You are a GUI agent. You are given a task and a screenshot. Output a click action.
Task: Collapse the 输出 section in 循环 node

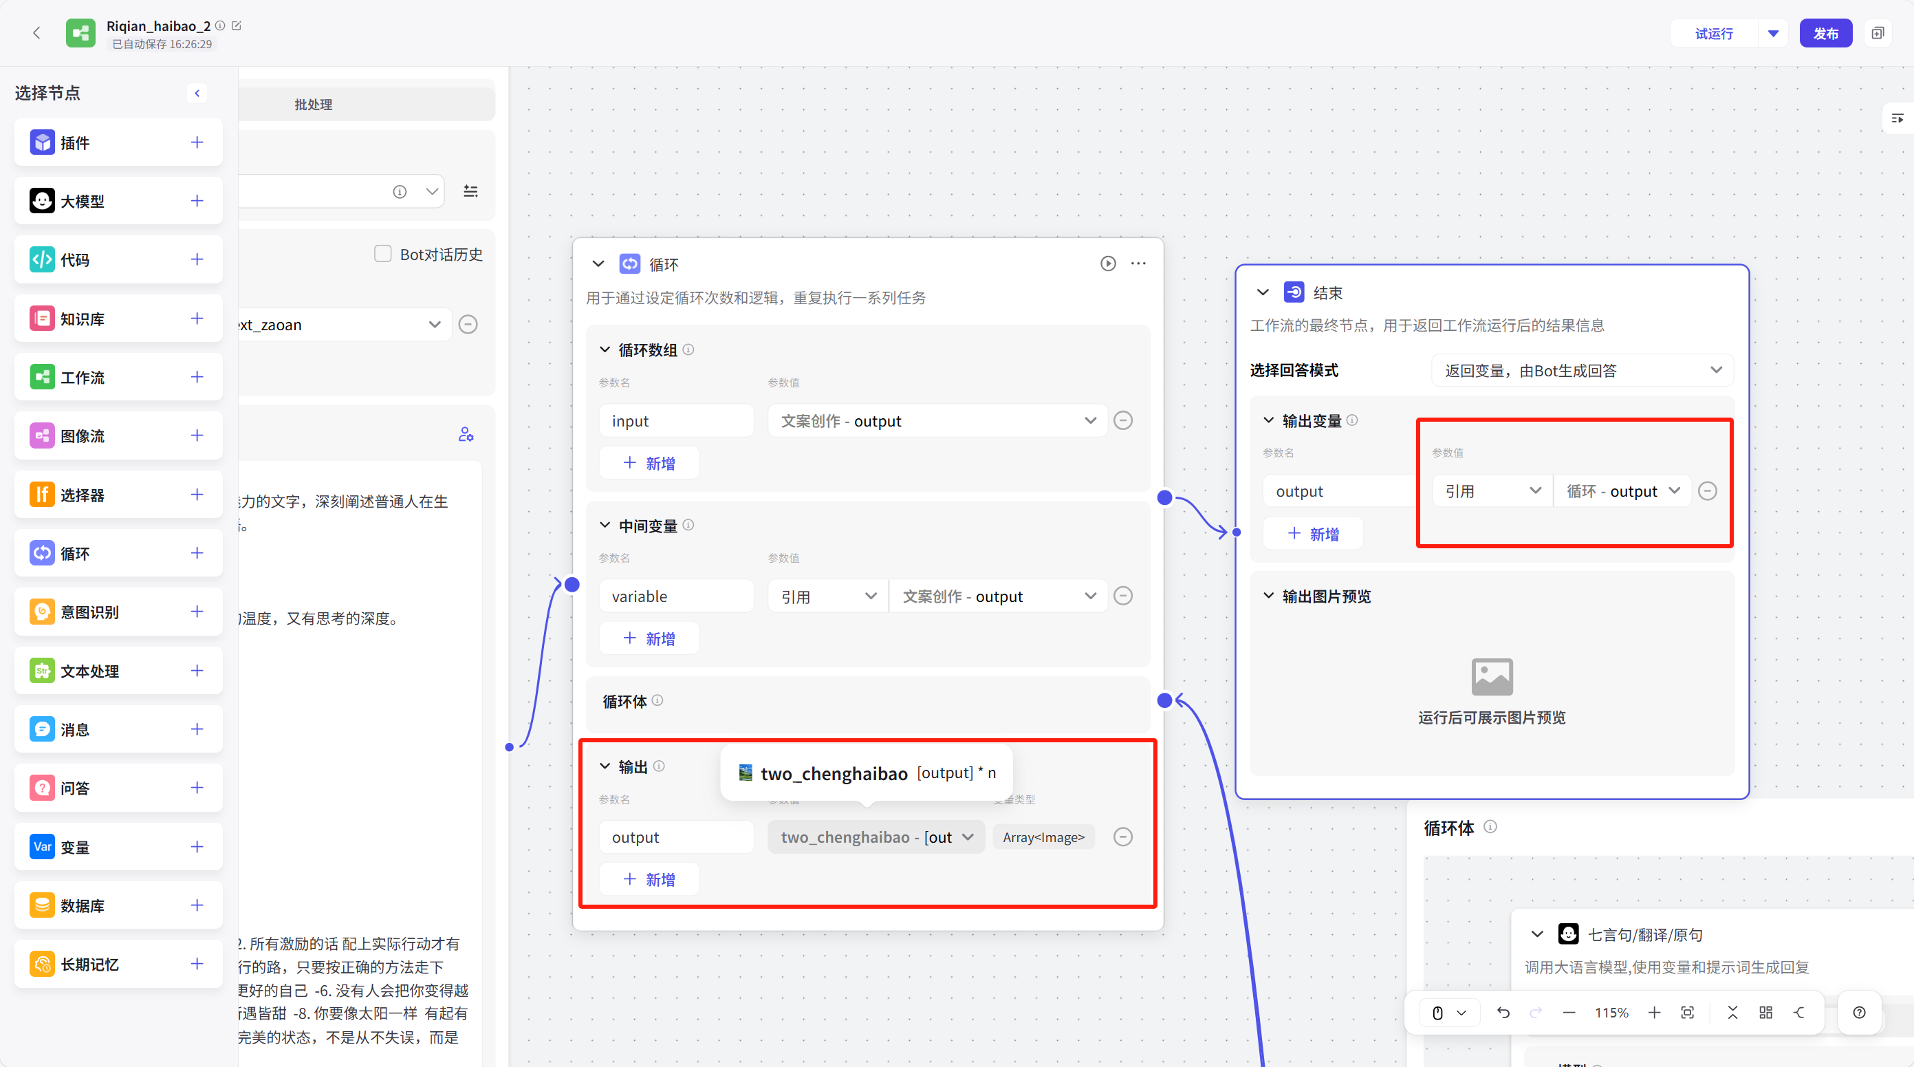click(x=605, y=766)
